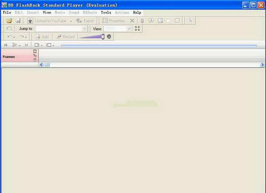
Task: Click on the playback seek bar
Action: tap(159, 46)
